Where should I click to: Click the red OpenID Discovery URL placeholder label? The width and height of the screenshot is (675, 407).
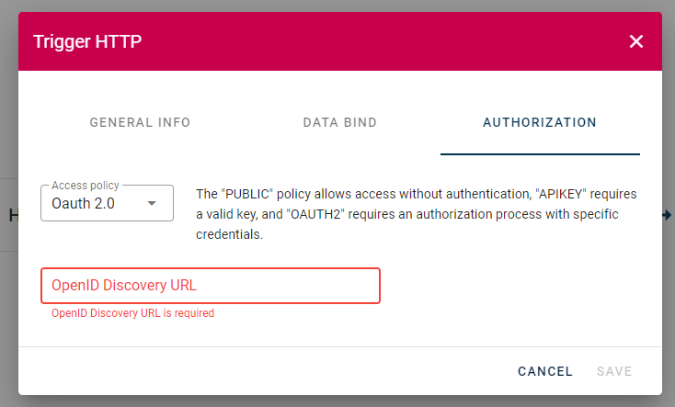pyautogui.click(x=124, y=285)
